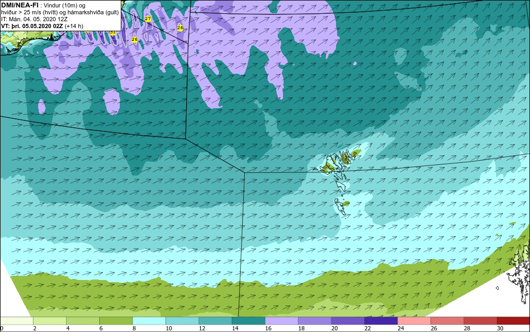The width and height of the screenshot is (530, 332).
Task: Pick the 4–6 m/s green legend swatch
Action: [83, 321]
